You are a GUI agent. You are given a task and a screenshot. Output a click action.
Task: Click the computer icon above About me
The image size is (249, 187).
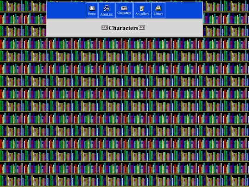(x=107, y=8)
